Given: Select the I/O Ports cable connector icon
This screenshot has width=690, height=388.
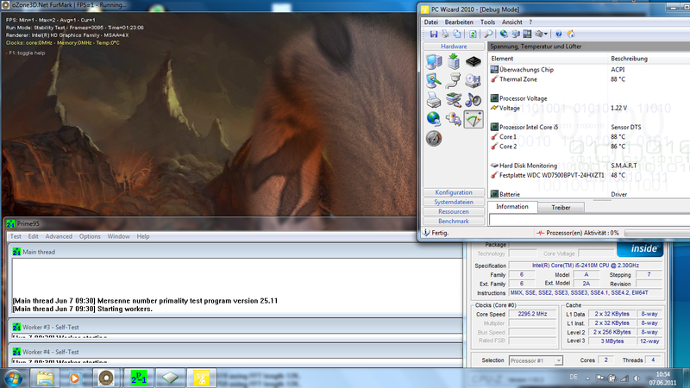Looking at the screenshot, I should pyautogui.click(x=454, y=81).
